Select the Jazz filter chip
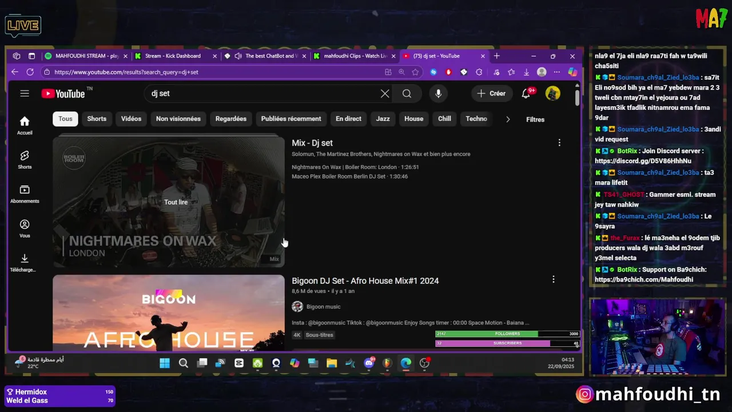Image resolution: width=732 pixels, height=412 pixels. pos(383,118)
